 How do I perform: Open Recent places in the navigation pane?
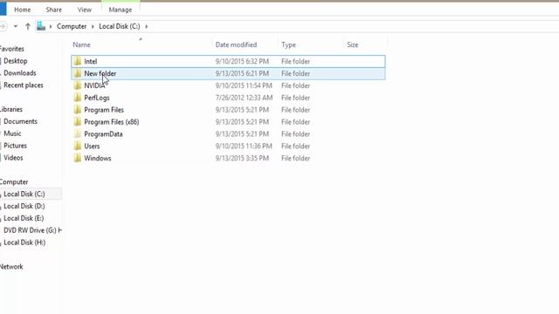click(24, 85)
